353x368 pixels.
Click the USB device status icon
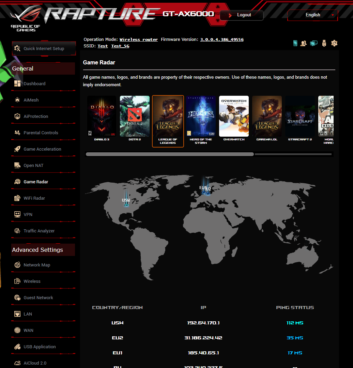(x=324, y=43)
